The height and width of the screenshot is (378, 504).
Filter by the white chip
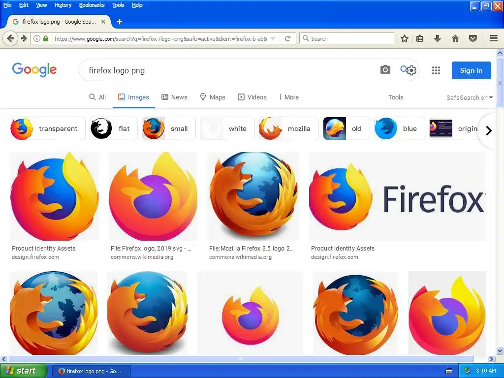[x=227, y=128]
